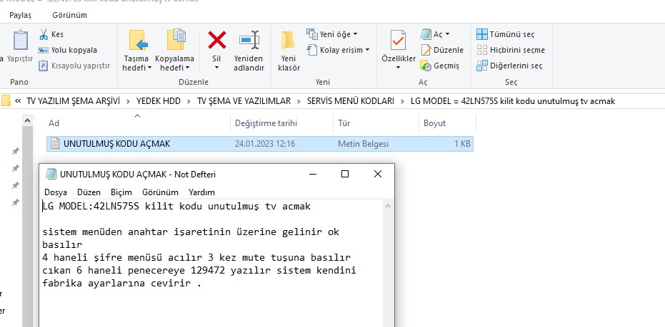Navigate to YEDEK HDD breadcrumb
The image size is (665, 327).
point(158,101)
